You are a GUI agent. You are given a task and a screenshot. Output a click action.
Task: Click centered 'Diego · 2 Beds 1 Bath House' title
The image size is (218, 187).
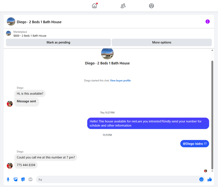pos(107,63)
